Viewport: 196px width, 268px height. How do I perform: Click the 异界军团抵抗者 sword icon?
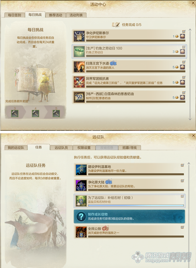[79, 82]
